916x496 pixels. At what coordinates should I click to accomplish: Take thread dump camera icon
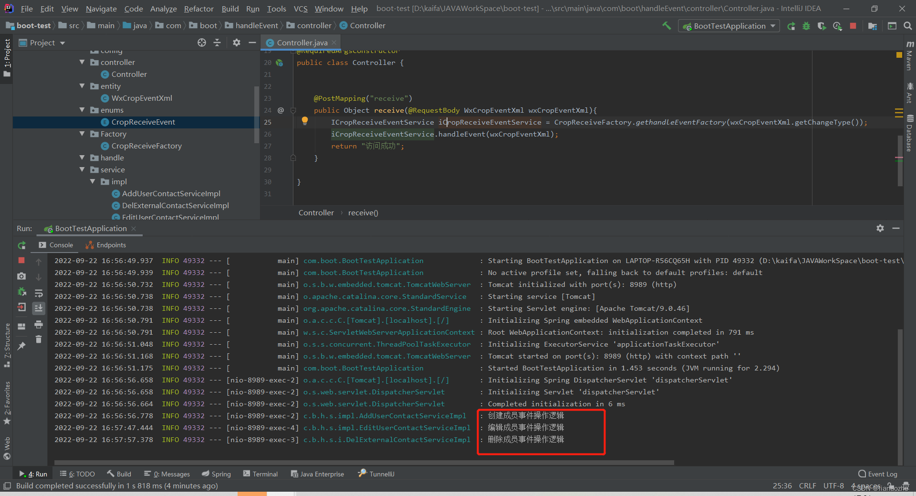coord(21,276)
